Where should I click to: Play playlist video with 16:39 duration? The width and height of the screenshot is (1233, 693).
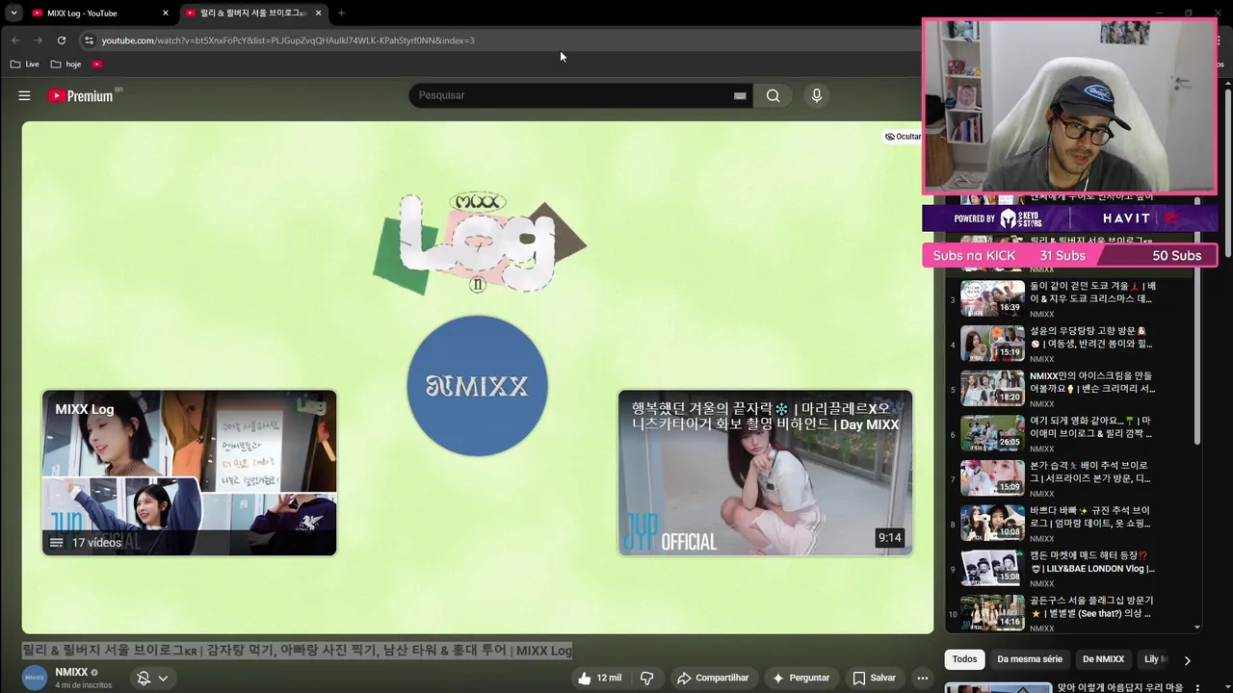(x=992, y=298)
